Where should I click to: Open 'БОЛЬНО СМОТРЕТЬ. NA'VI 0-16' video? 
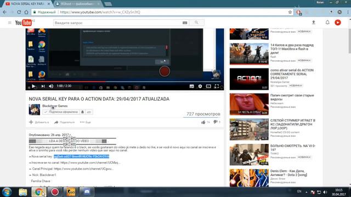coord(292,148)
